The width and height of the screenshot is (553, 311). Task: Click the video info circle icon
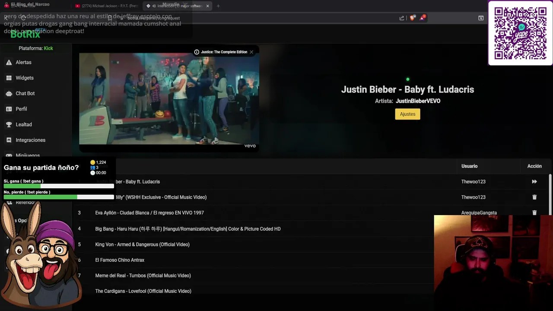click(197, 52)
